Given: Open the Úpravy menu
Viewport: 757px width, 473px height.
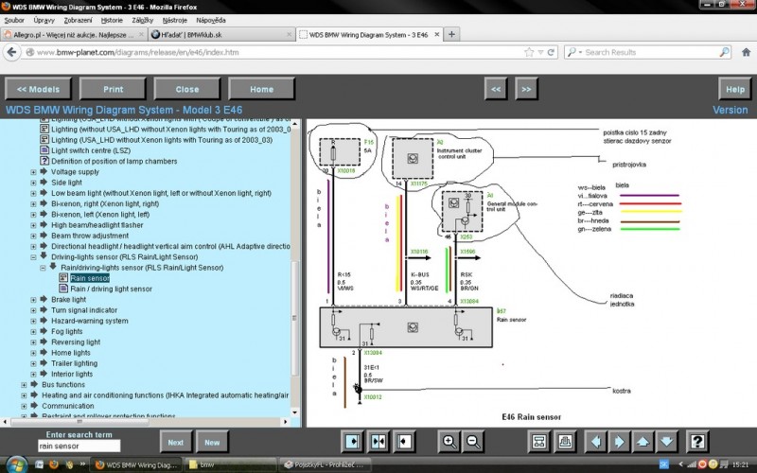Looking at the screenshot, I should 44,20.
